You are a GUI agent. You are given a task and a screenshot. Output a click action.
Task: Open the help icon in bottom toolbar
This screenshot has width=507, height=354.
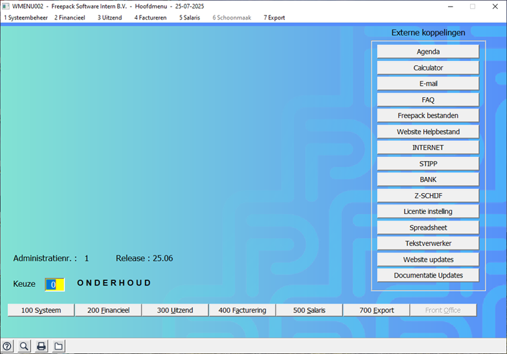tap(7, 346)
